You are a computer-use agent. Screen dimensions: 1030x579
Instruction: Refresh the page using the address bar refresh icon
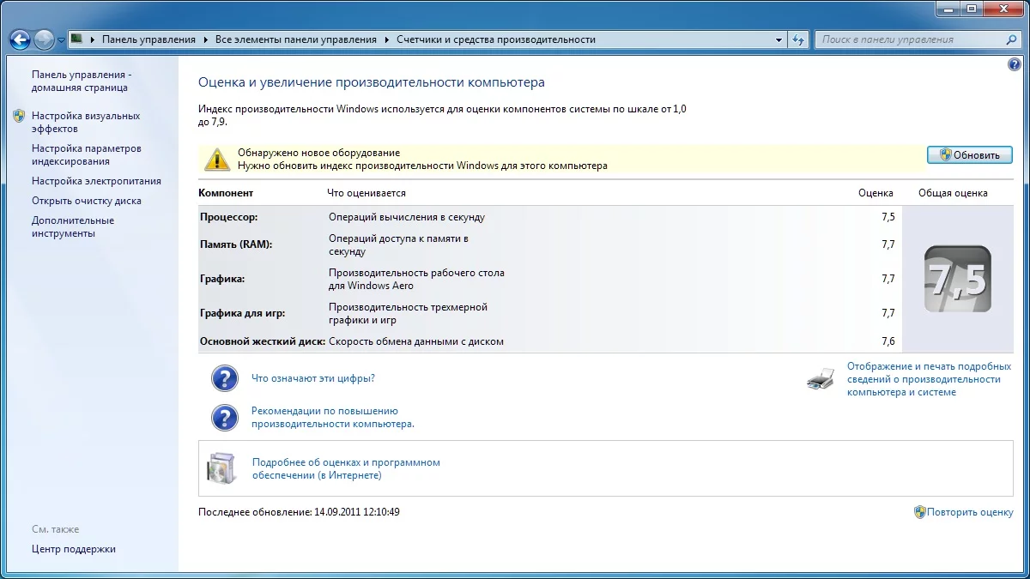798,39
